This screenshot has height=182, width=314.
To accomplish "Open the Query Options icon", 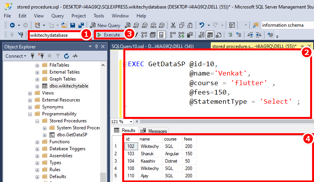I will pyautogui.click(x=153, y=35).
